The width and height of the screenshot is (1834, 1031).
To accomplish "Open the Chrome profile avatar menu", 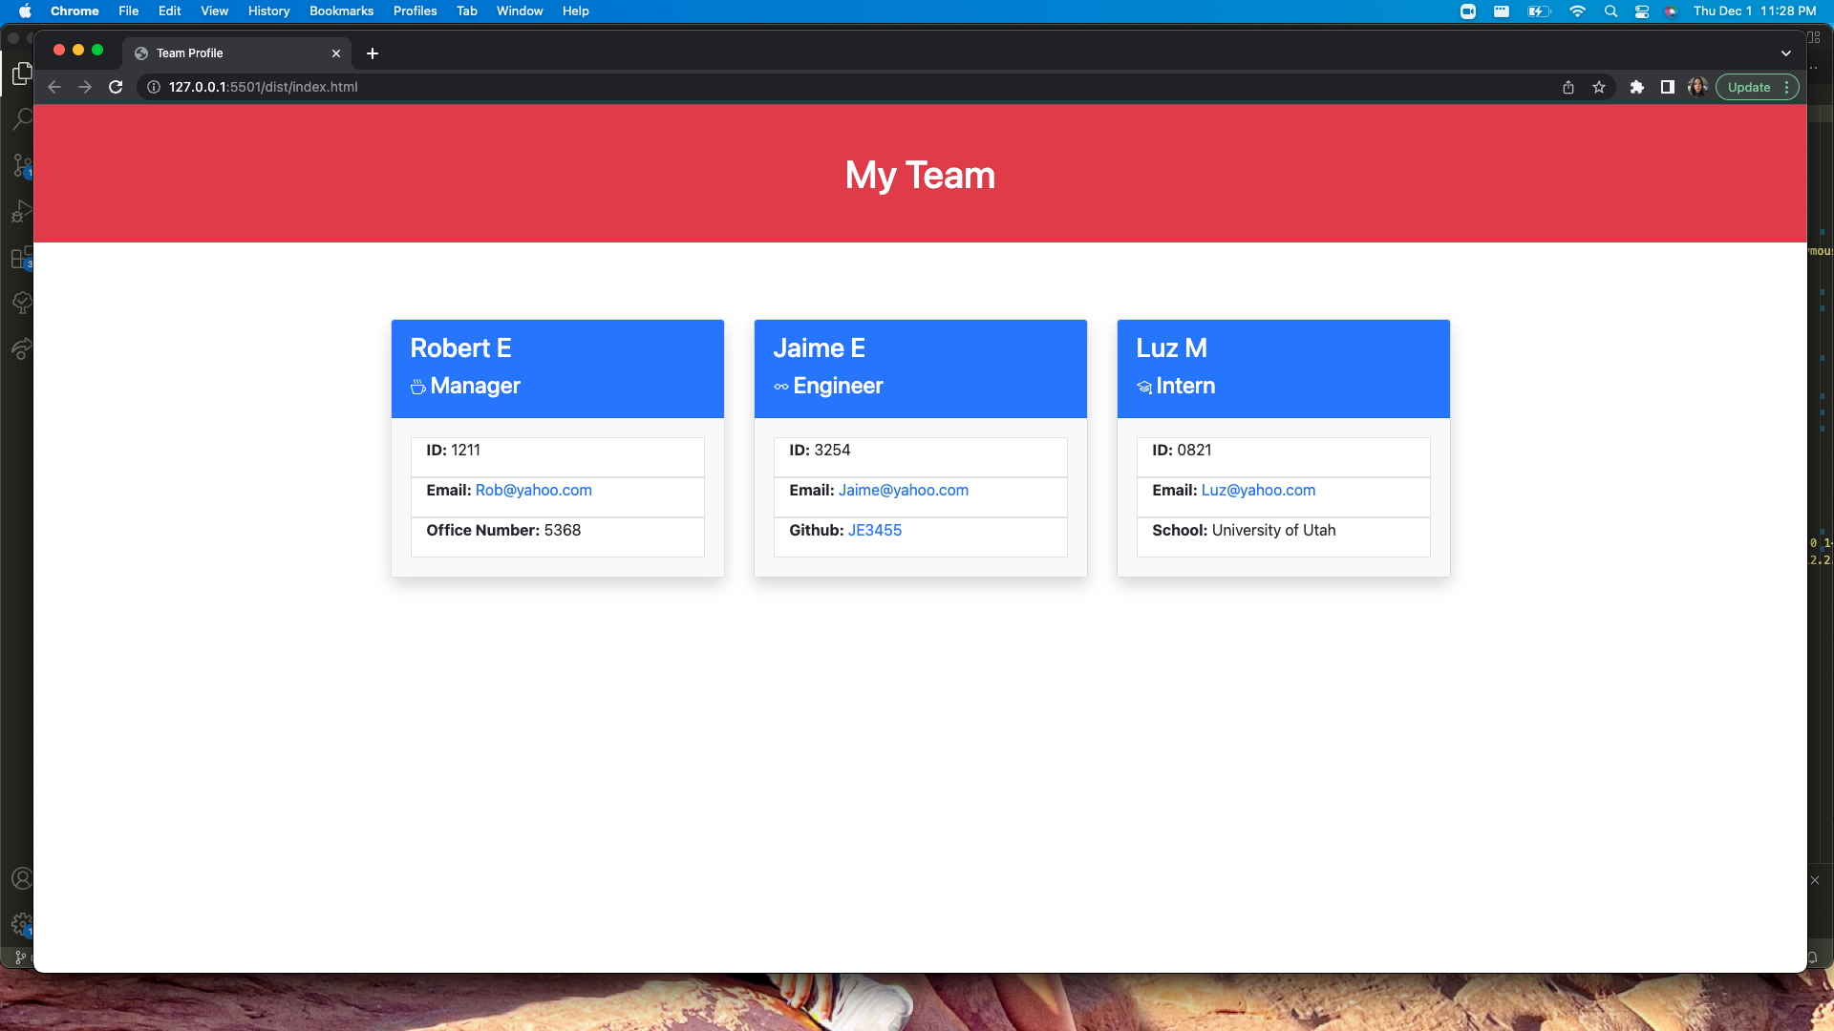I will (x=1698, y=86).
